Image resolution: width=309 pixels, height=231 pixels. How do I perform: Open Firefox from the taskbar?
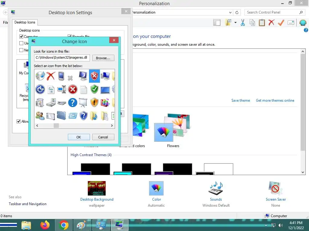[45, 225]
